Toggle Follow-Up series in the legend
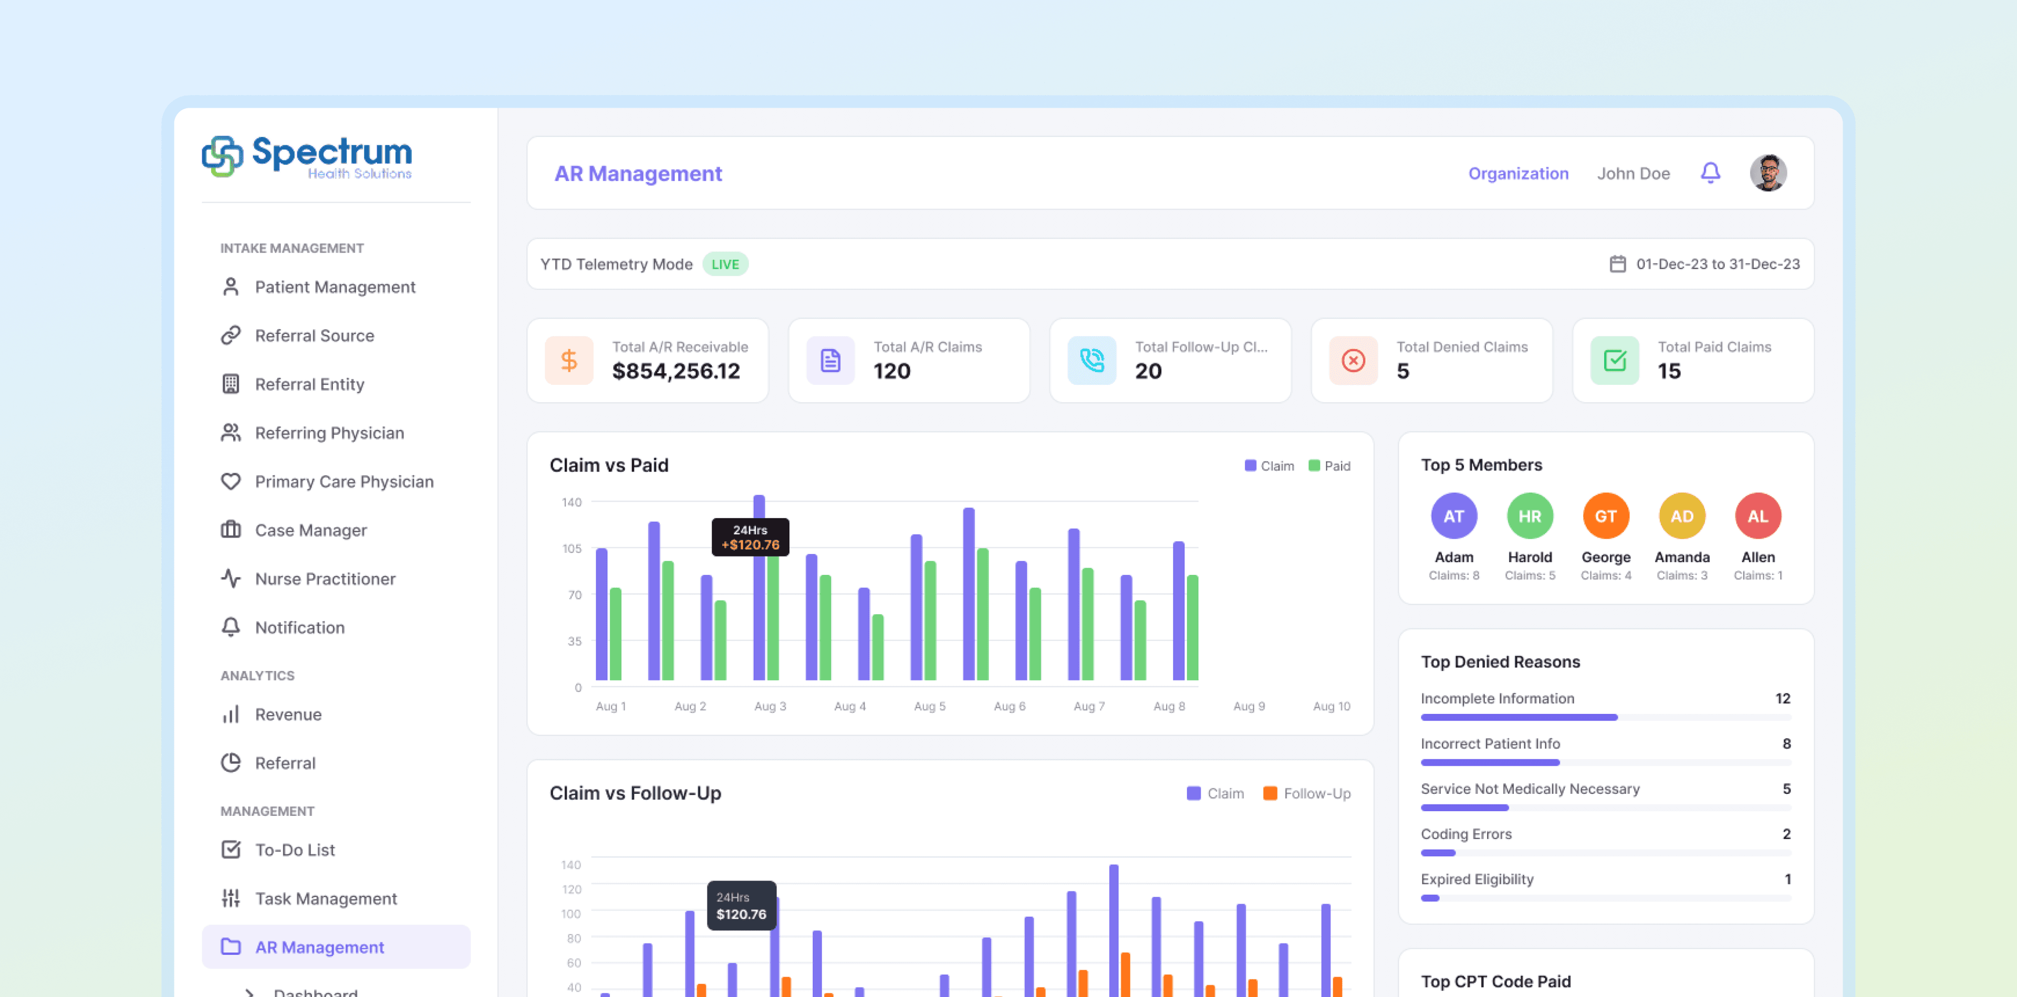Screen dimensions: 2017x997 coord(1307,793)
